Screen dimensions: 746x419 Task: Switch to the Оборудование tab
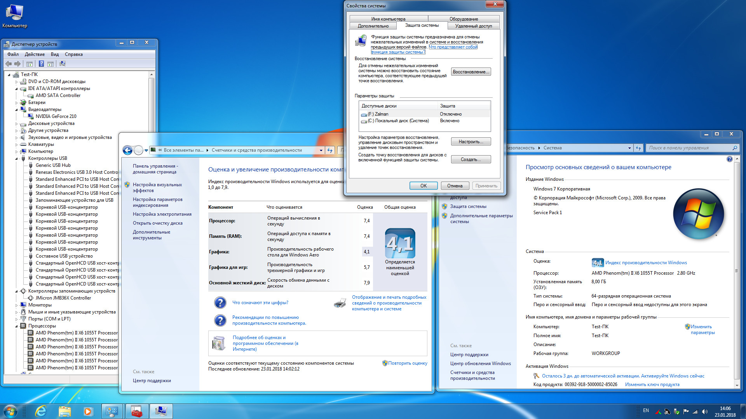click(464, 19)
